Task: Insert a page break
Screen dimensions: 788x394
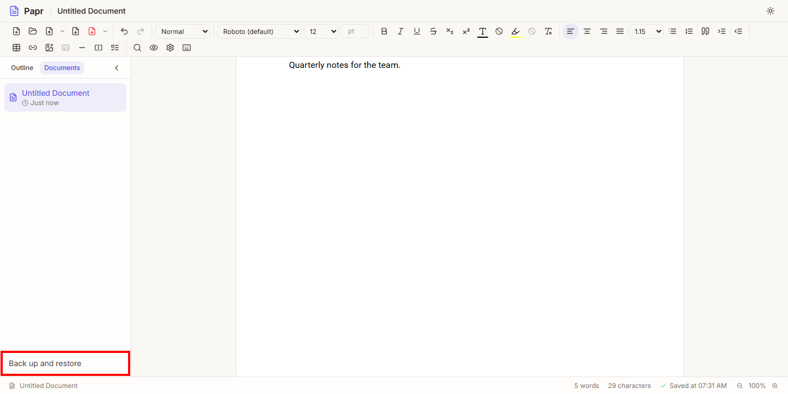Action: tap(99, 48)
